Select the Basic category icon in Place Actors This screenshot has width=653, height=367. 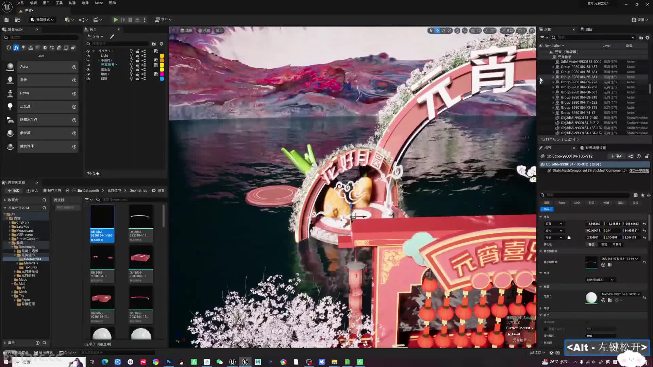[x=16, y=48]
